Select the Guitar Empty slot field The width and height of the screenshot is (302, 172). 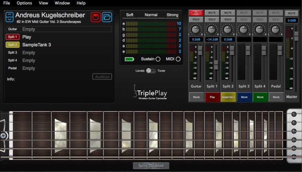(x=59, y=29)
